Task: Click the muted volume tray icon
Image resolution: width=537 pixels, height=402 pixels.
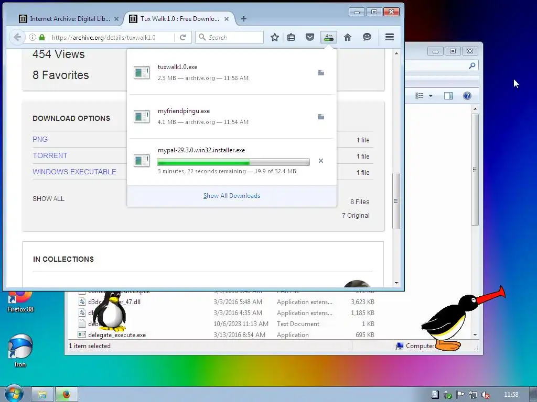Action: (x=486, y=395)
